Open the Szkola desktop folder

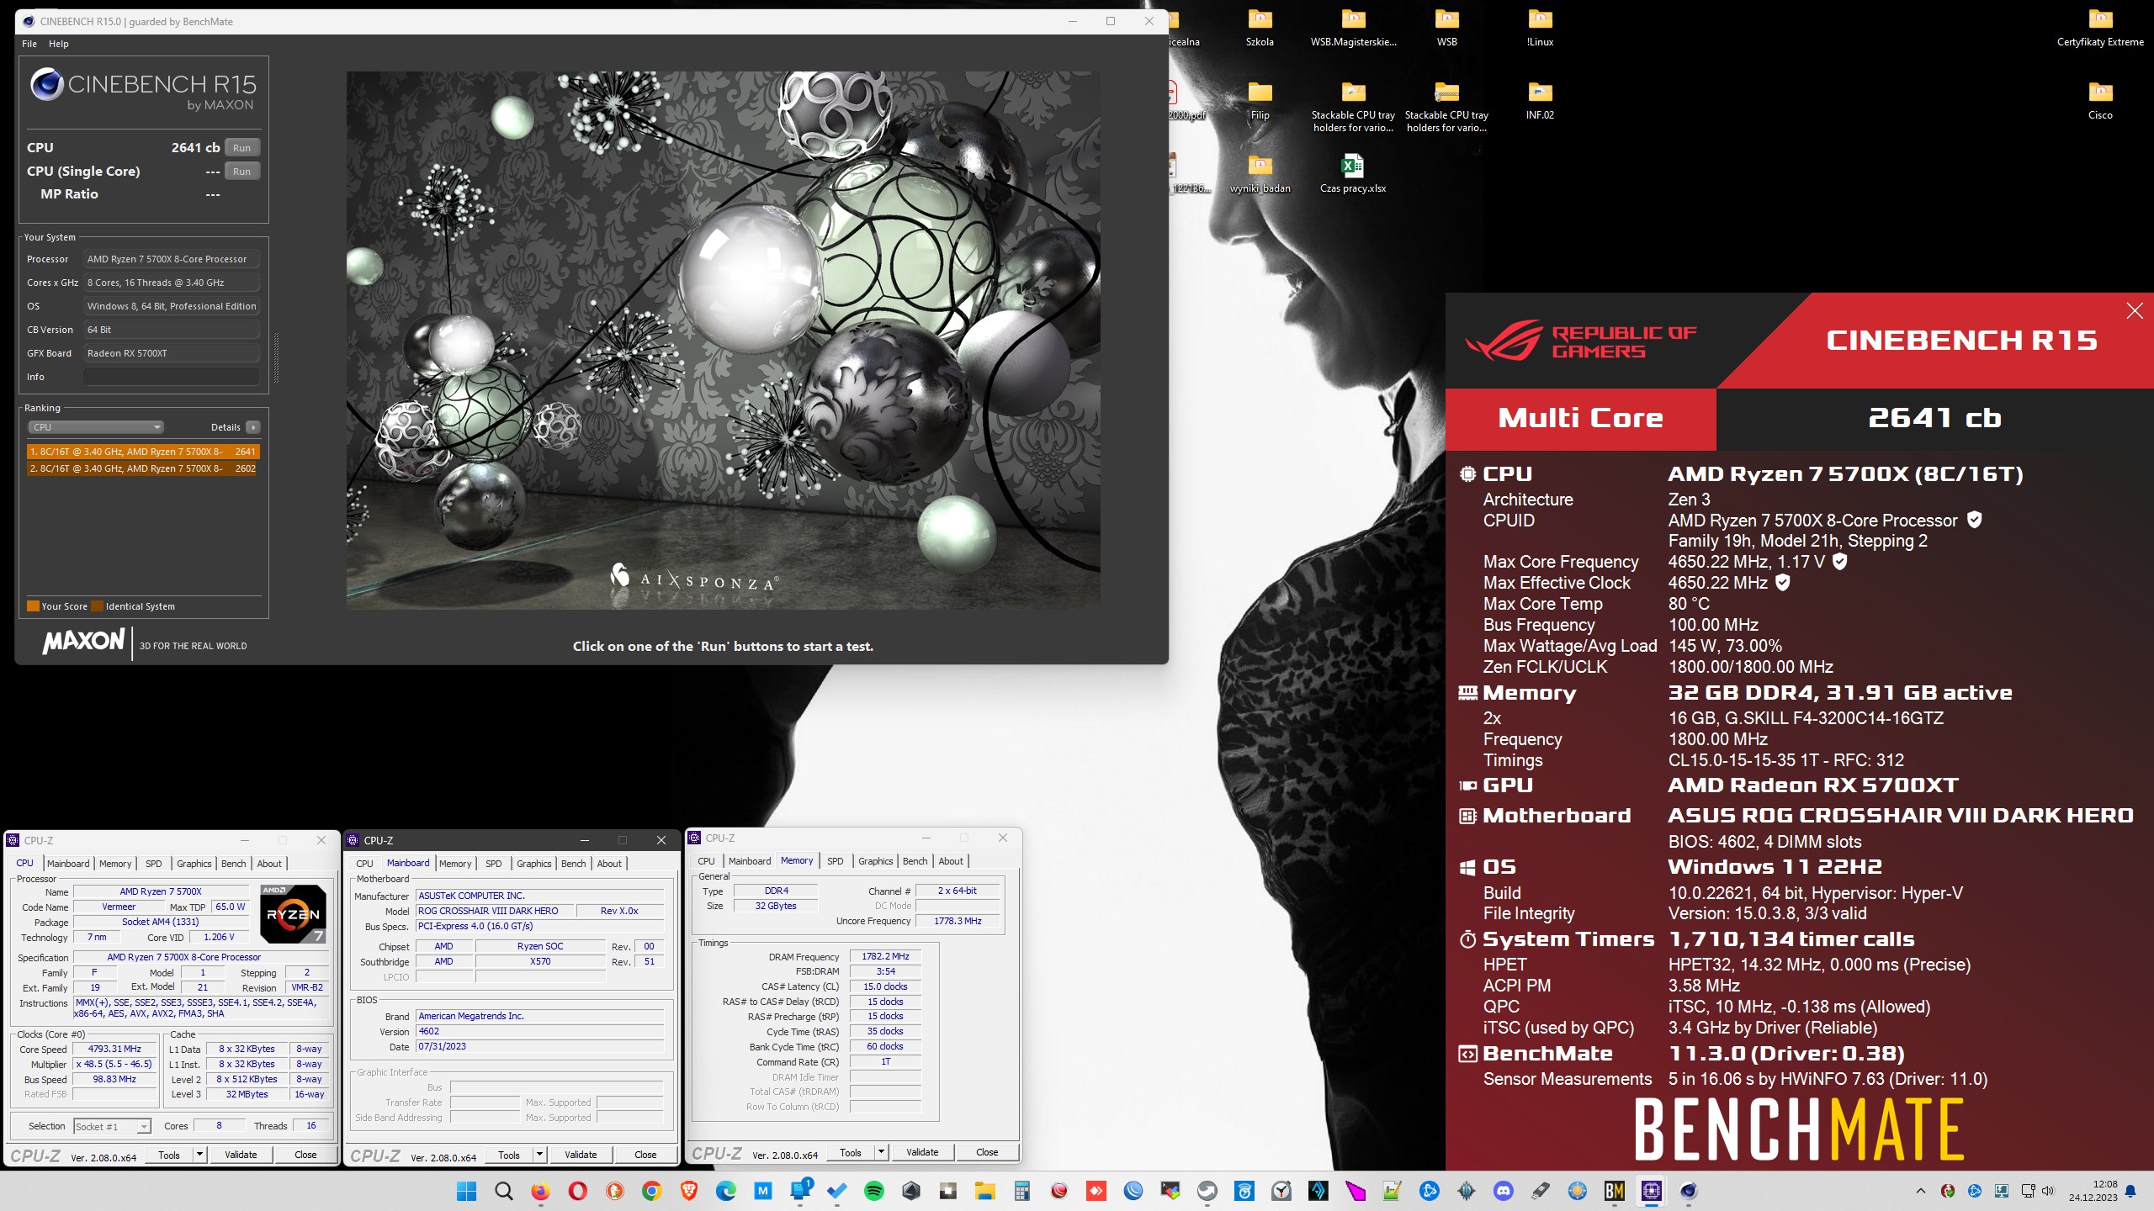point(1260,27)
